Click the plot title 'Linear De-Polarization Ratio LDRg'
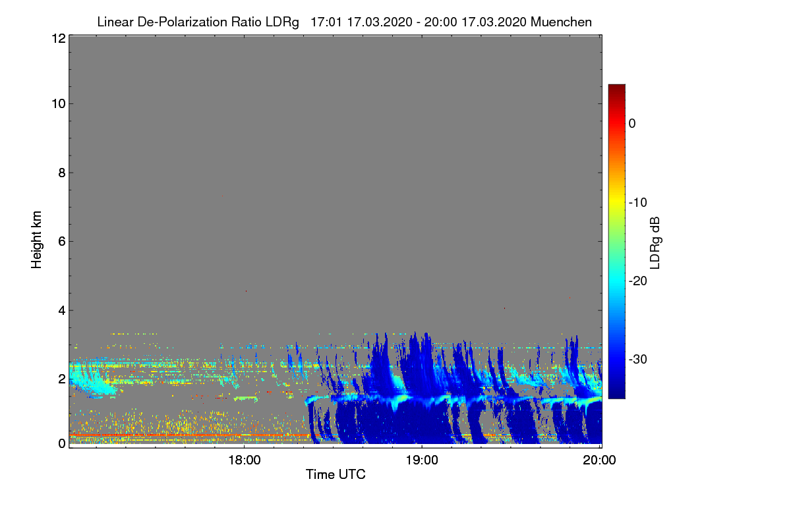 [x=198, y=22]
